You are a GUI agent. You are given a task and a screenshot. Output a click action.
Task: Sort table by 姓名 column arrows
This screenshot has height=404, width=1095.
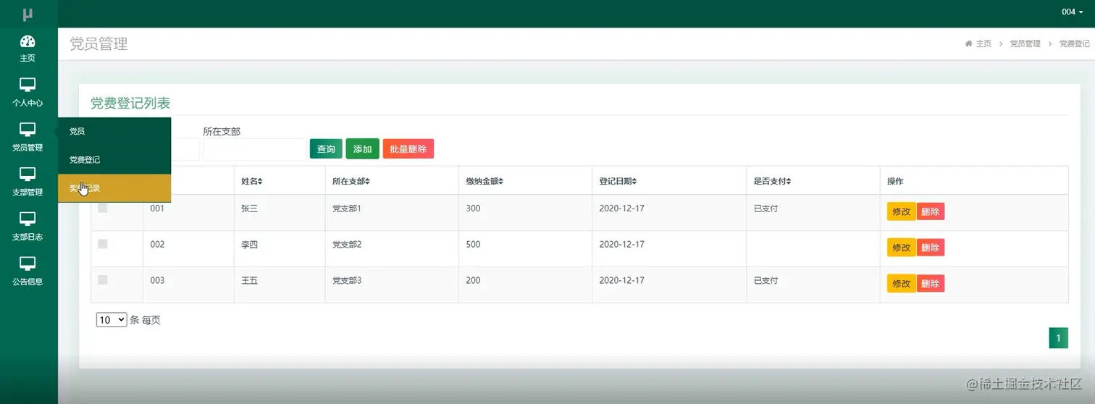[x=261, y=181]
